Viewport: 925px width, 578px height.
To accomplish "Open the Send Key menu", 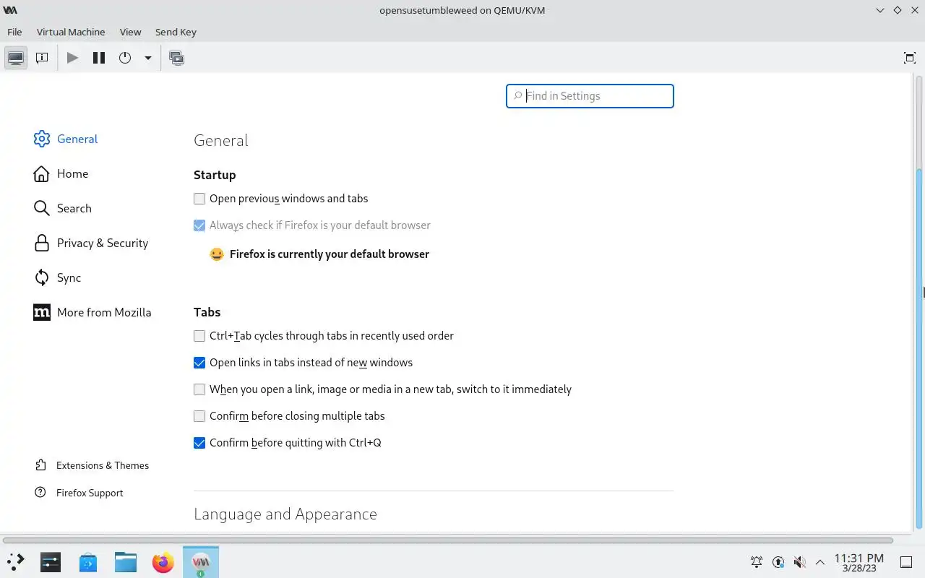I will click(x=176, y=32).
